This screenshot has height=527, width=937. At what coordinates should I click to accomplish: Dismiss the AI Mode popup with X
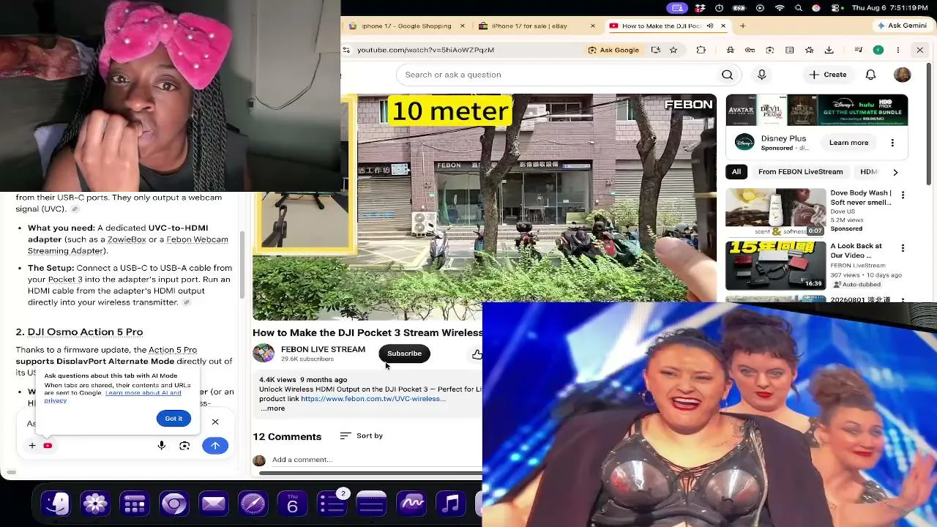(215, 422)
